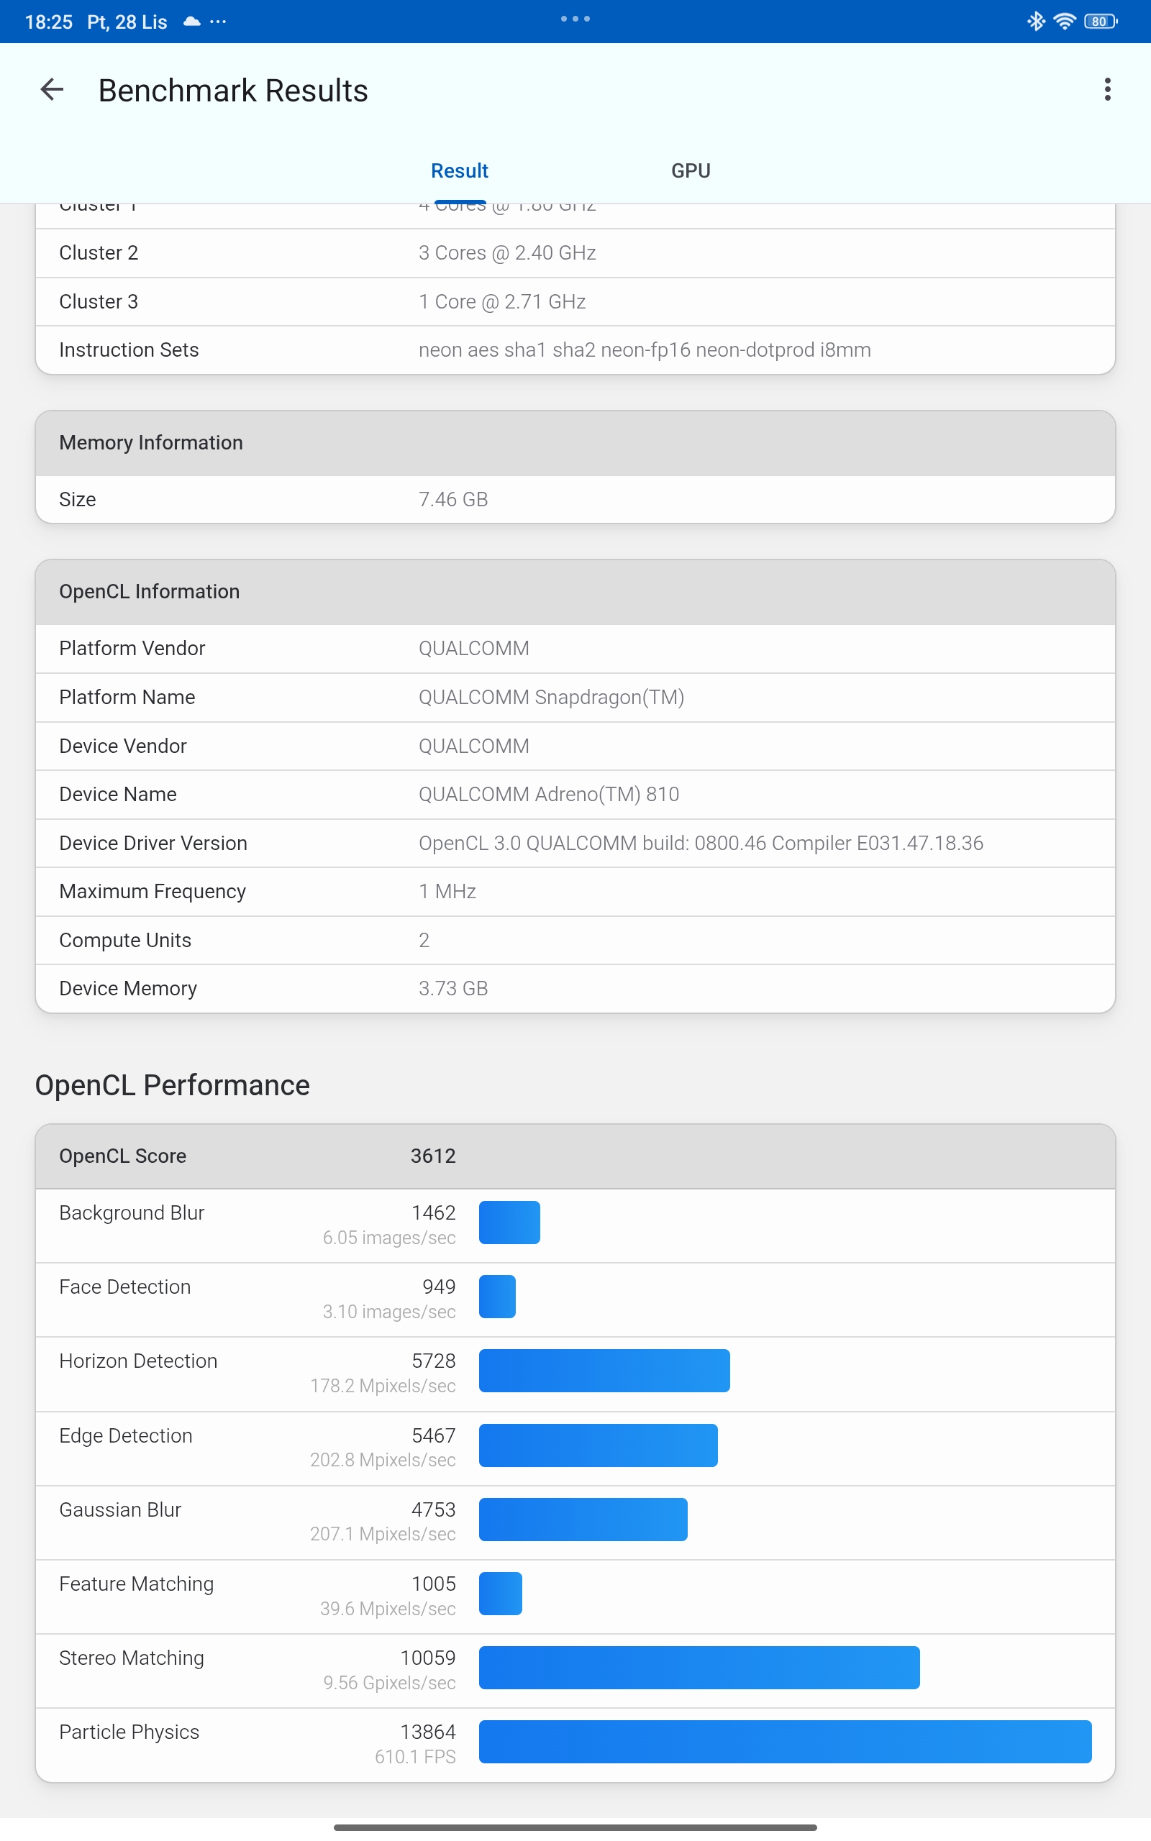Tap the cloud notification icon
This screenshot has width=1151, height=1841.
(x=192, y=22)
